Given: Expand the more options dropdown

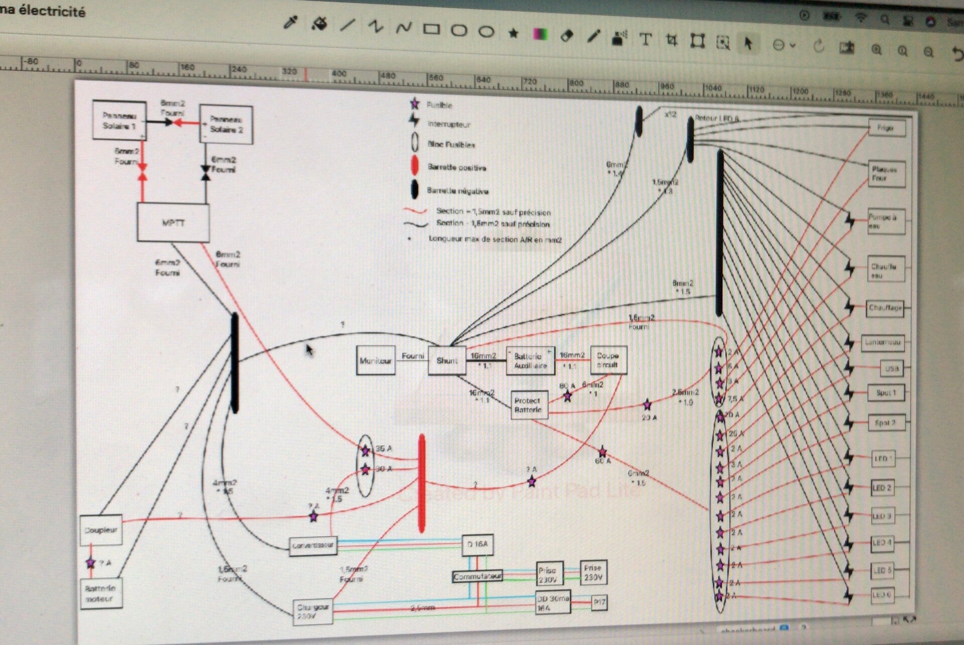Looking at the screenshot, I should (783, 45).
